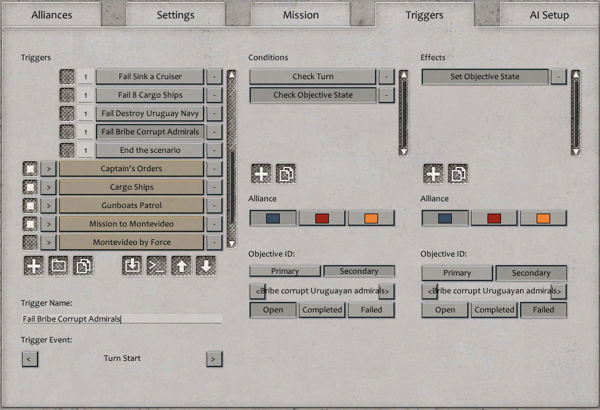The image size is (600, 410).
Task: Toggle checkbox next to Montevideo by Force
Action: click(30, 242)
